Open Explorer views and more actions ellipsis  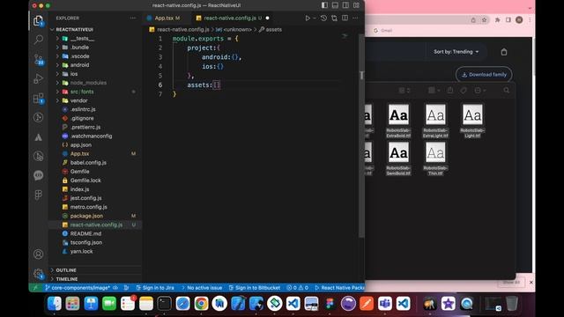[133, 18]
